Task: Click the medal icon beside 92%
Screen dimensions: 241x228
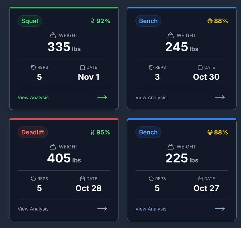Action: 92,21
